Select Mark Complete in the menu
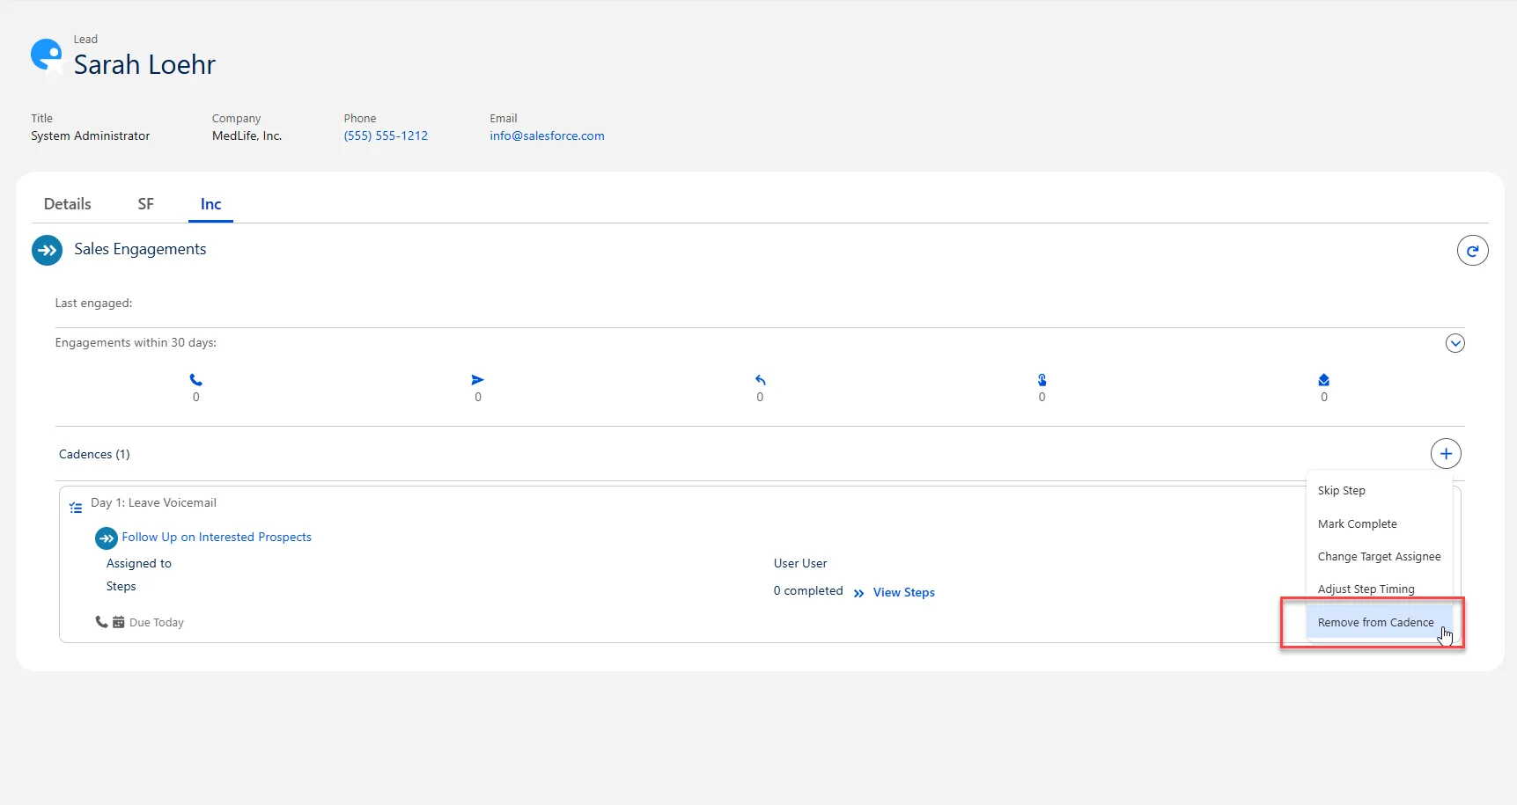 [1357, 524]
